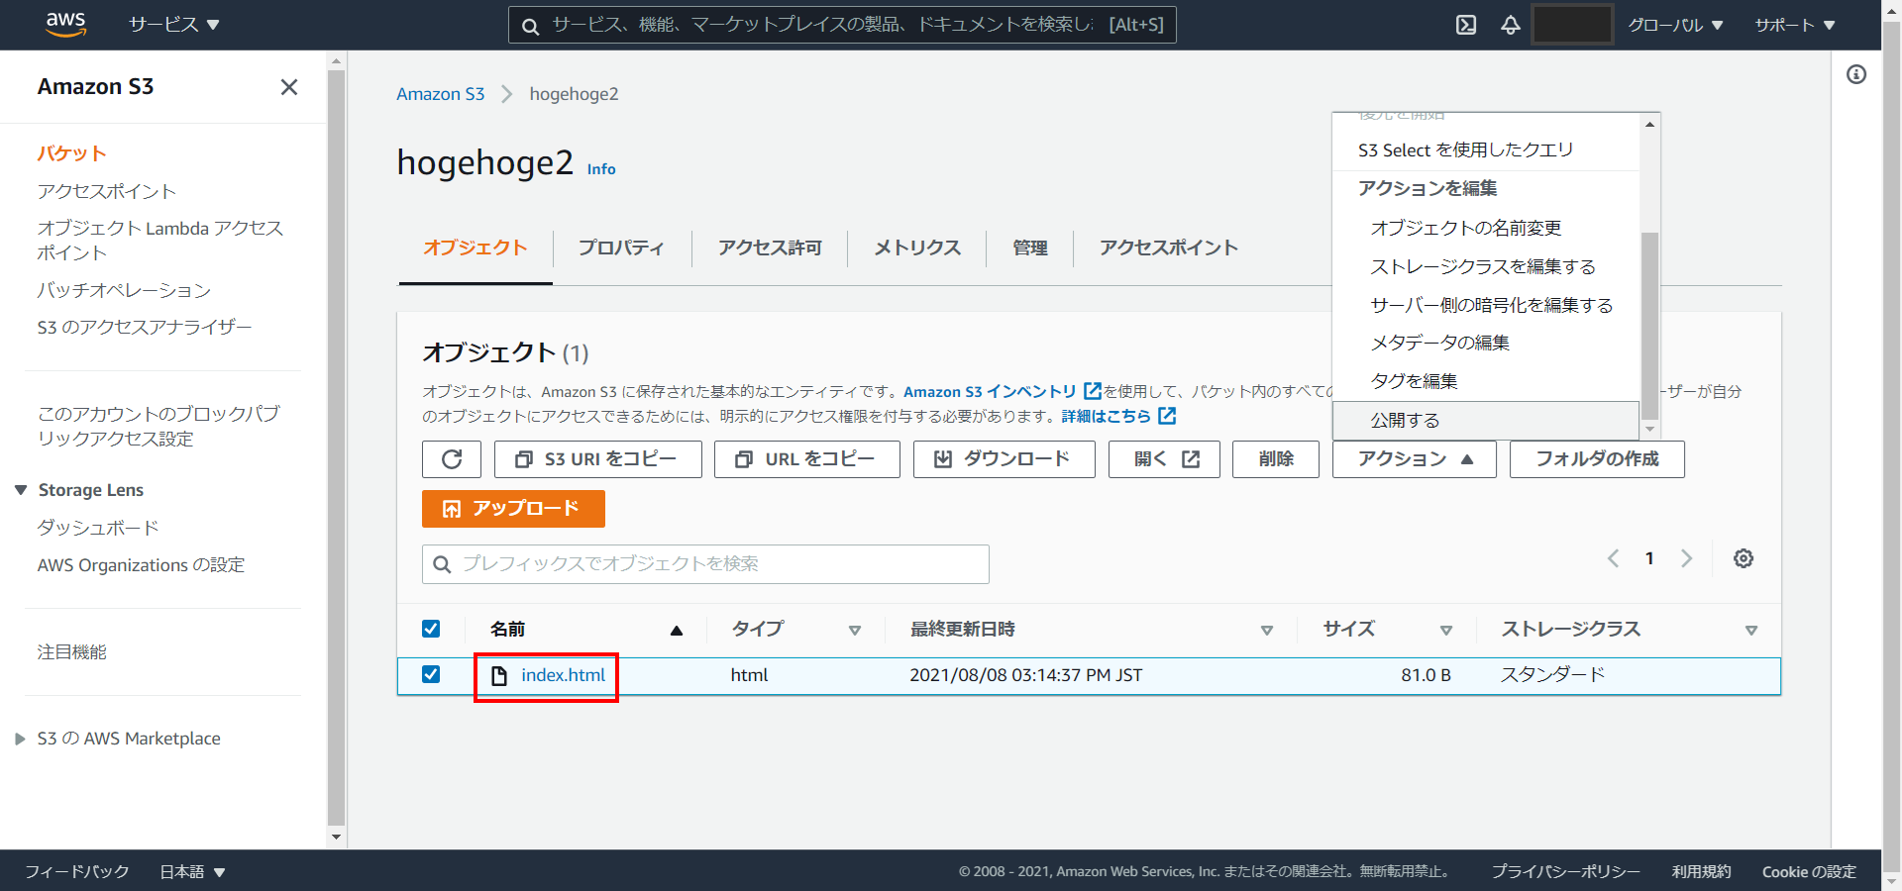1902x891 pixels.
Task: Click the info circle icon at right edge
Action: [1856, 74]
